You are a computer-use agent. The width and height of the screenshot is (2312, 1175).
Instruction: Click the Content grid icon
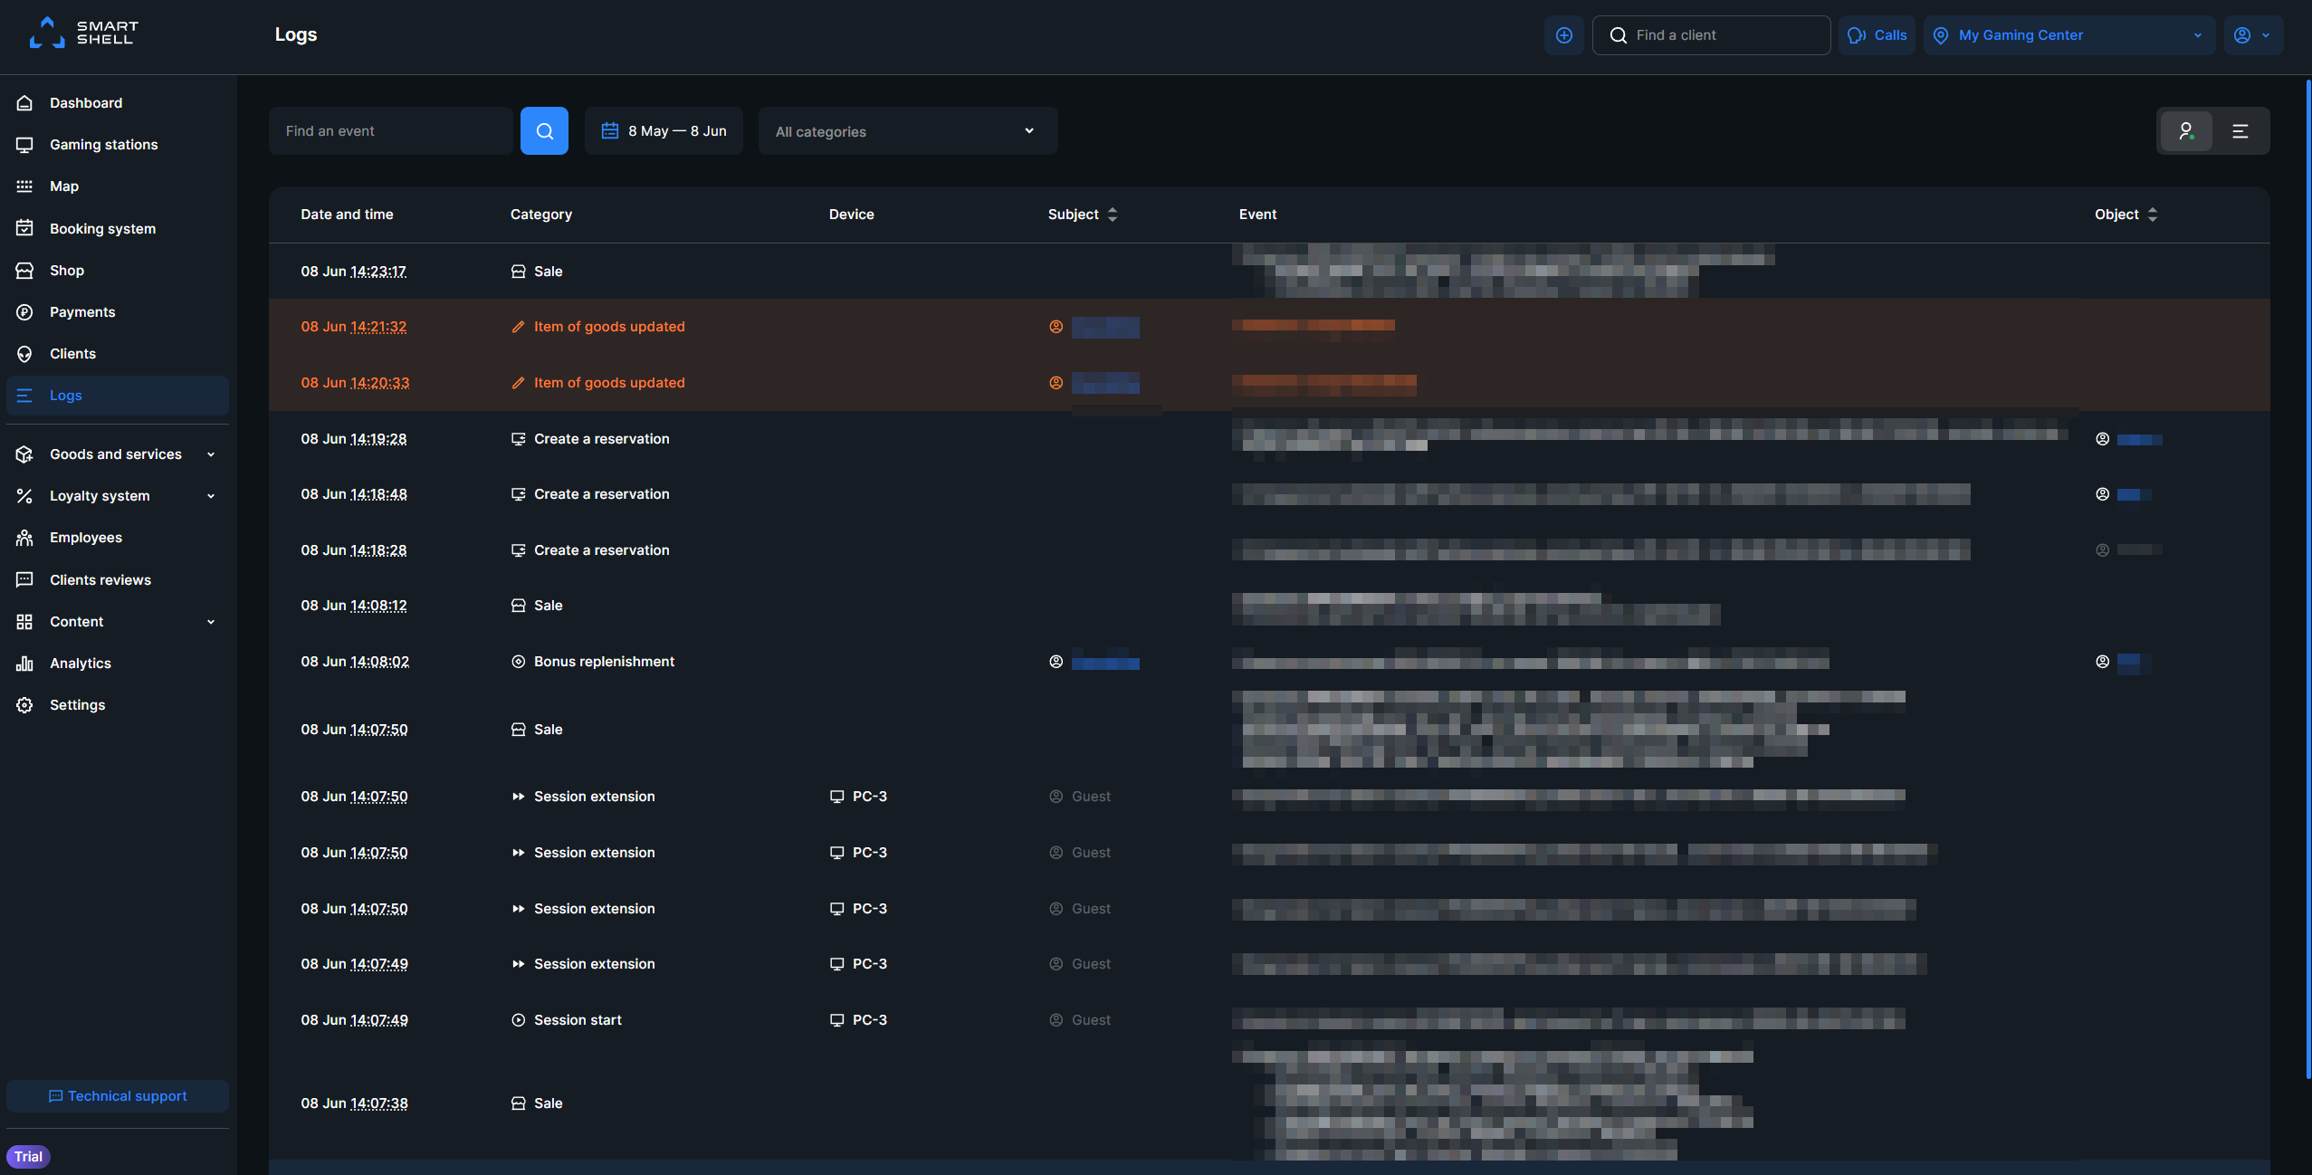coord(24,622)
